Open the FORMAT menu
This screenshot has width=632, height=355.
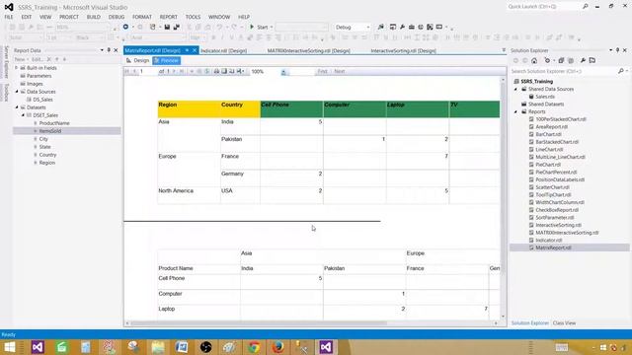click(142, 17)
